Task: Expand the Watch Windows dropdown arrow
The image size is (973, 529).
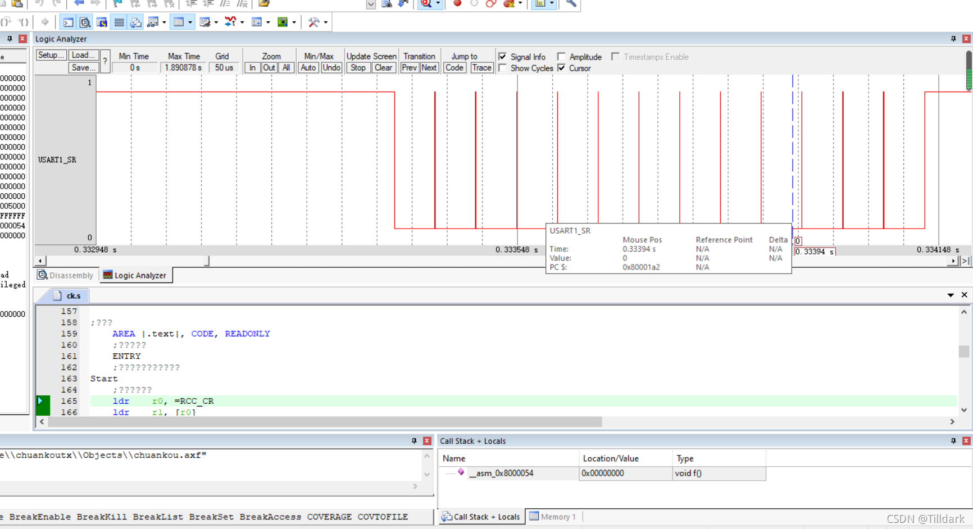Action: coord(164,22)
